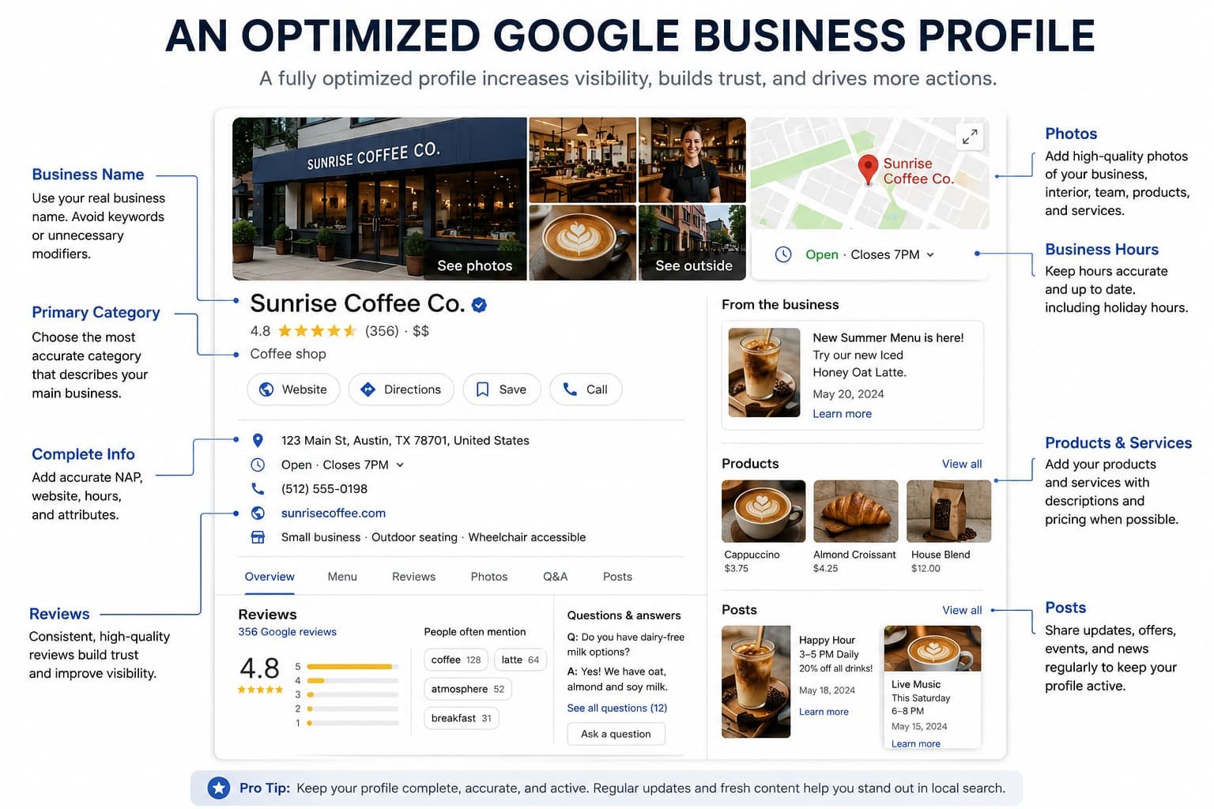The image size is (1214, 809).
Task: Open the Menu tab
Action: pyautogui.click(x=342, y=577)
